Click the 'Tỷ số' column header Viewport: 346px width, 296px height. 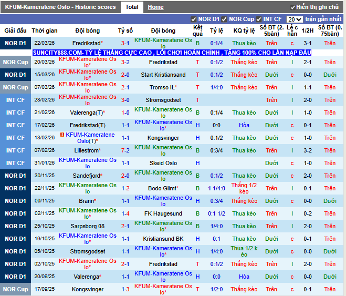125,30
